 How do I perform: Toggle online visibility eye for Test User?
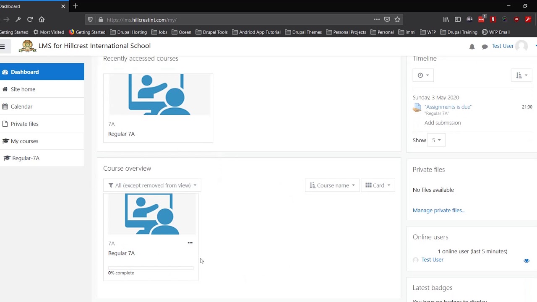tap(527, 260)
